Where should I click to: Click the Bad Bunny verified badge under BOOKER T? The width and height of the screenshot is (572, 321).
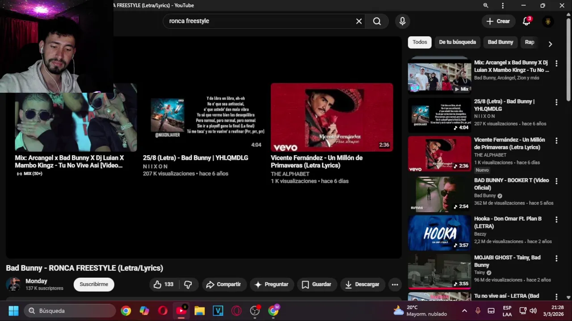[500, 196]
